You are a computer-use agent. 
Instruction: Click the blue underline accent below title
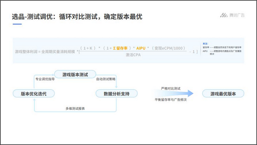click(x=17, y=24)
